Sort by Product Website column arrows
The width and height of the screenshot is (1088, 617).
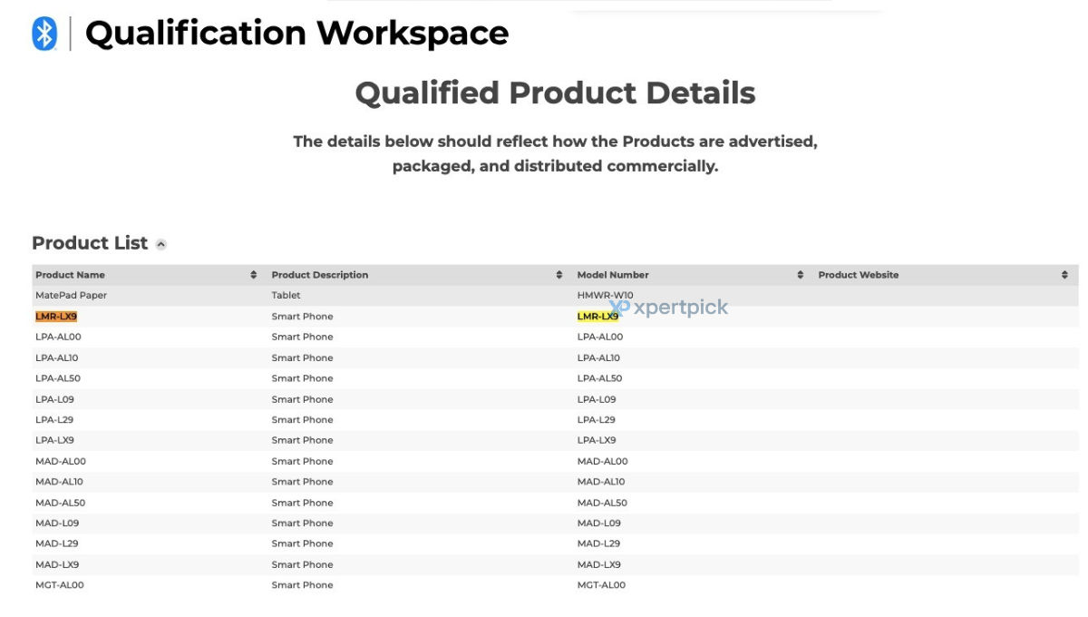[x=1064, y=275]
